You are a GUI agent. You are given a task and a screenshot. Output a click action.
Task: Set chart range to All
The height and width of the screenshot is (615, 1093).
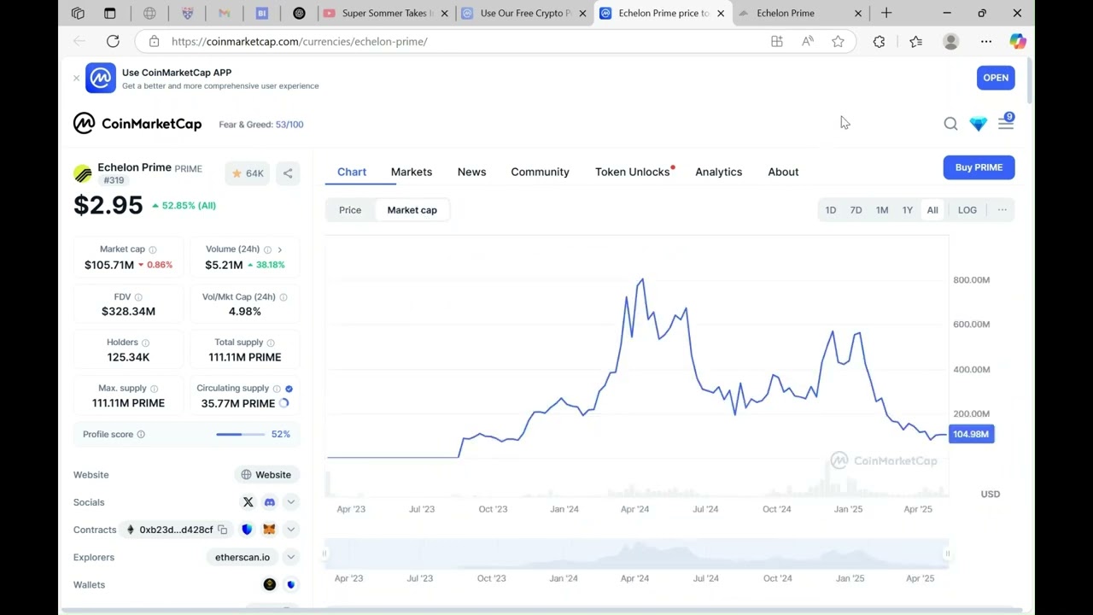[932, 210]
